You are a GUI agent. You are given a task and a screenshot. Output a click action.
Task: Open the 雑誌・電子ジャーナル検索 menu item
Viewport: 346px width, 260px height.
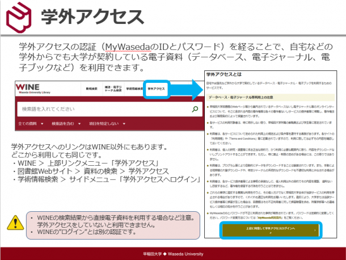(113, 89)
